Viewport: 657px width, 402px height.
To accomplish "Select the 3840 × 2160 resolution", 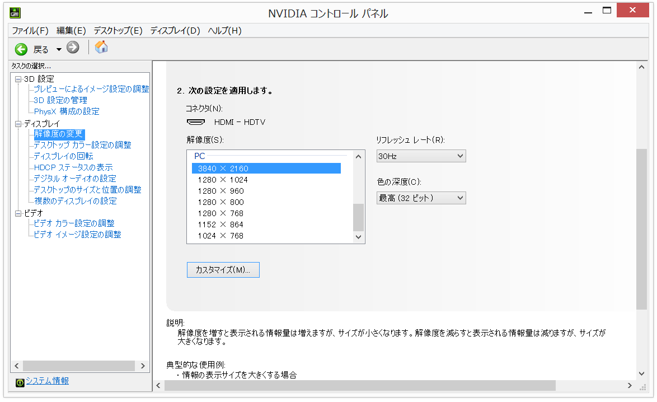I will [266, 169].
